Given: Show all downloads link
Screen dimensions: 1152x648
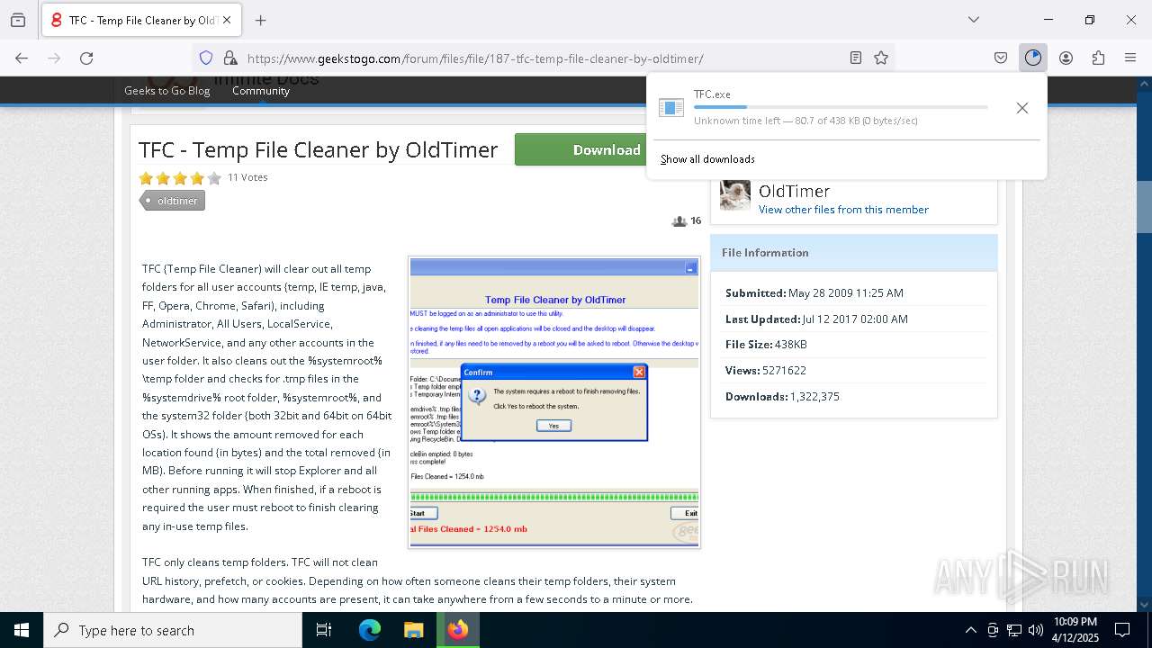Looking at the screenshot, I should tap(707, 159).
